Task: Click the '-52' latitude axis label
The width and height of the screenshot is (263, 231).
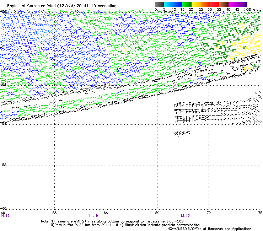Action: [3, 47]
